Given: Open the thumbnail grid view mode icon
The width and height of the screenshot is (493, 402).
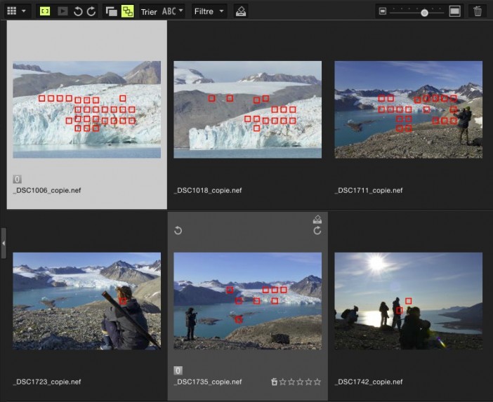Looking at the screenshot, I should click(x=12, y=11).
